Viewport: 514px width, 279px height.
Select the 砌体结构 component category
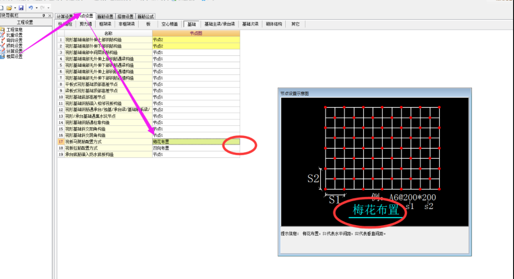[274, 24]
